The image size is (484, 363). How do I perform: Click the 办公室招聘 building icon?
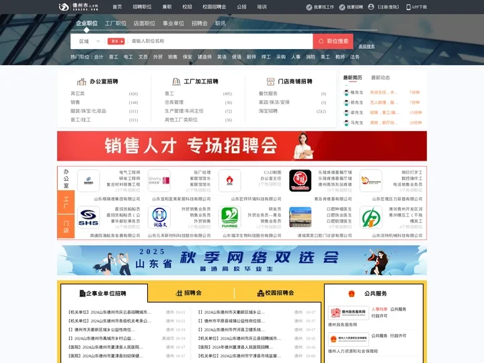[81, 81]
